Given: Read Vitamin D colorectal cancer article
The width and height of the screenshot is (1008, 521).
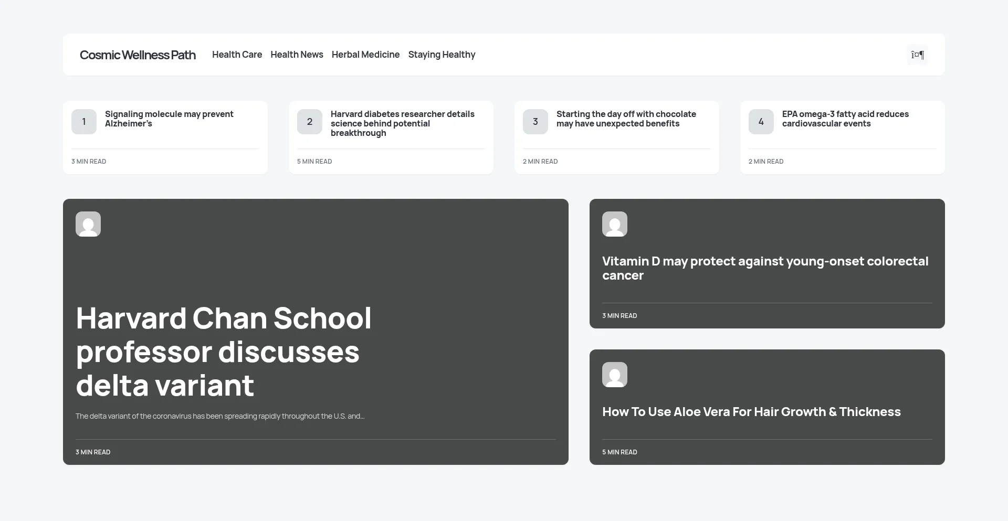Looking at the screenshot, I should coord(765,268).
